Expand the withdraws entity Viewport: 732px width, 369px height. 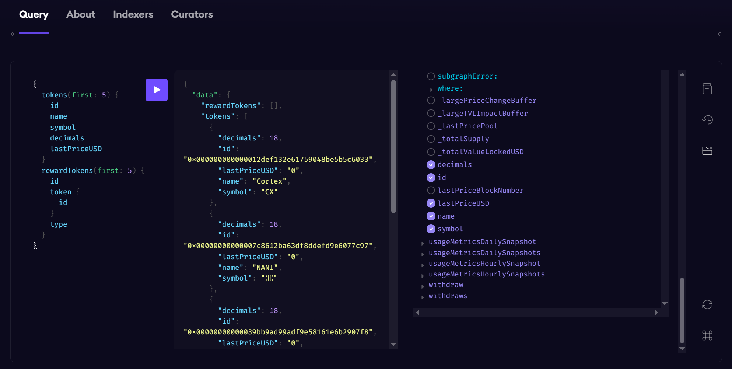coord(423,297)
